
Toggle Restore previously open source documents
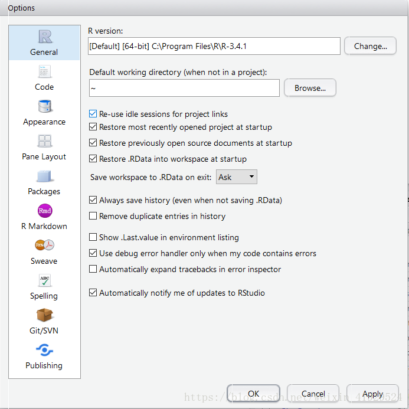(x=93, y=143)
